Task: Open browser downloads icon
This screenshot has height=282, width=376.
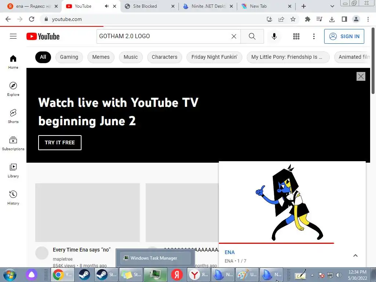Action: point(332,19)
